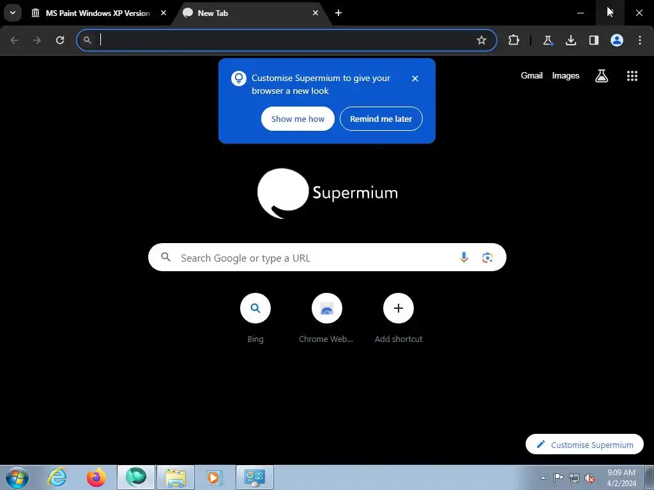Viewport: 654px width, 490px height.
Task: Open the Bing shortcut
Action: click(255, 318)
